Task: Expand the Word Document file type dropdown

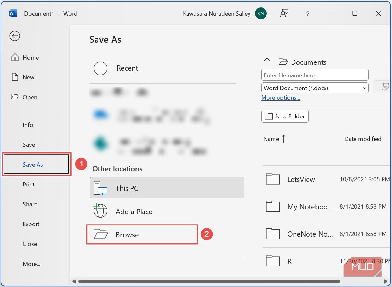Action: [365, 88]
